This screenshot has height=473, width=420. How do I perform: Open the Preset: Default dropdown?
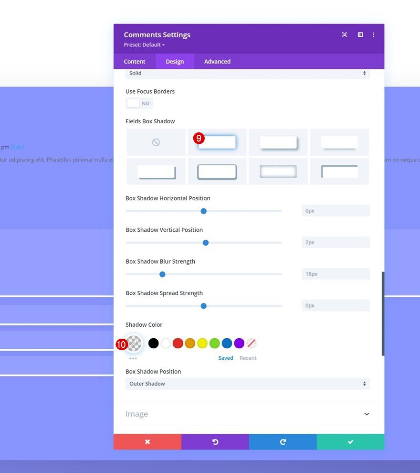(x=144, y=44)
